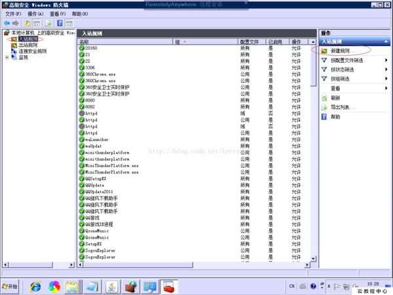Viewport: 393px width, 295px height.
Task: Click the rules list scrollbar up arrow
Action: click(313, 42)
